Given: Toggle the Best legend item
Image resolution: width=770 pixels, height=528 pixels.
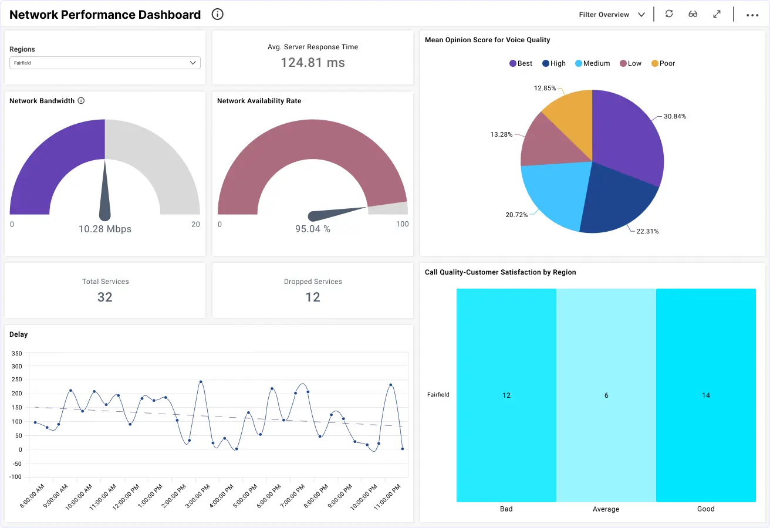Looking at the screenshot, I should point(521,63).
